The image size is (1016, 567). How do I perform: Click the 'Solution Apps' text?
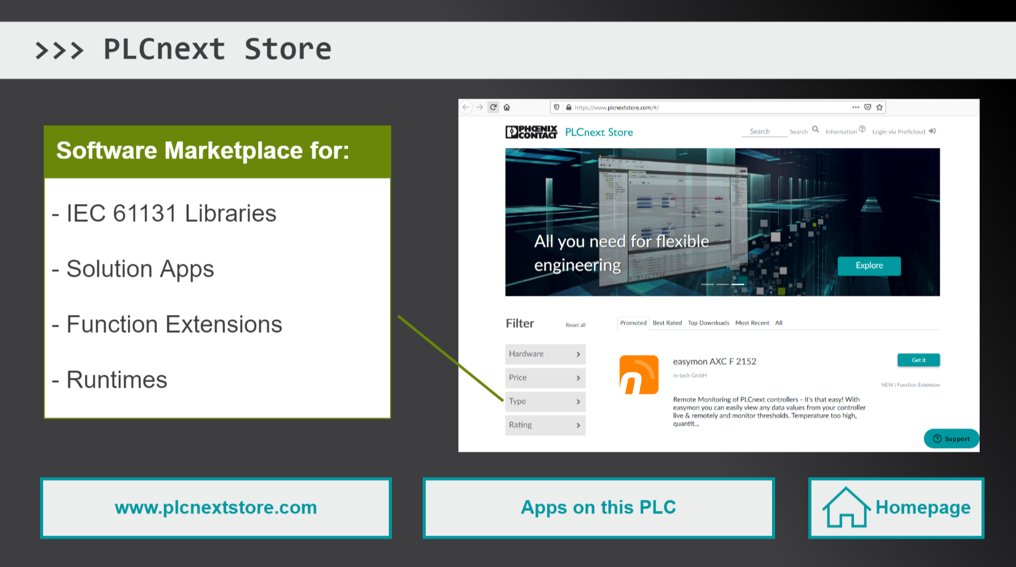[x=140, y=269]
